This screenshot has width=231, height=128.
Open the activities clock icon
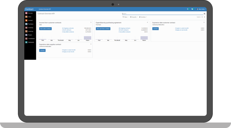pyautogui.click(x=188, y=9)
